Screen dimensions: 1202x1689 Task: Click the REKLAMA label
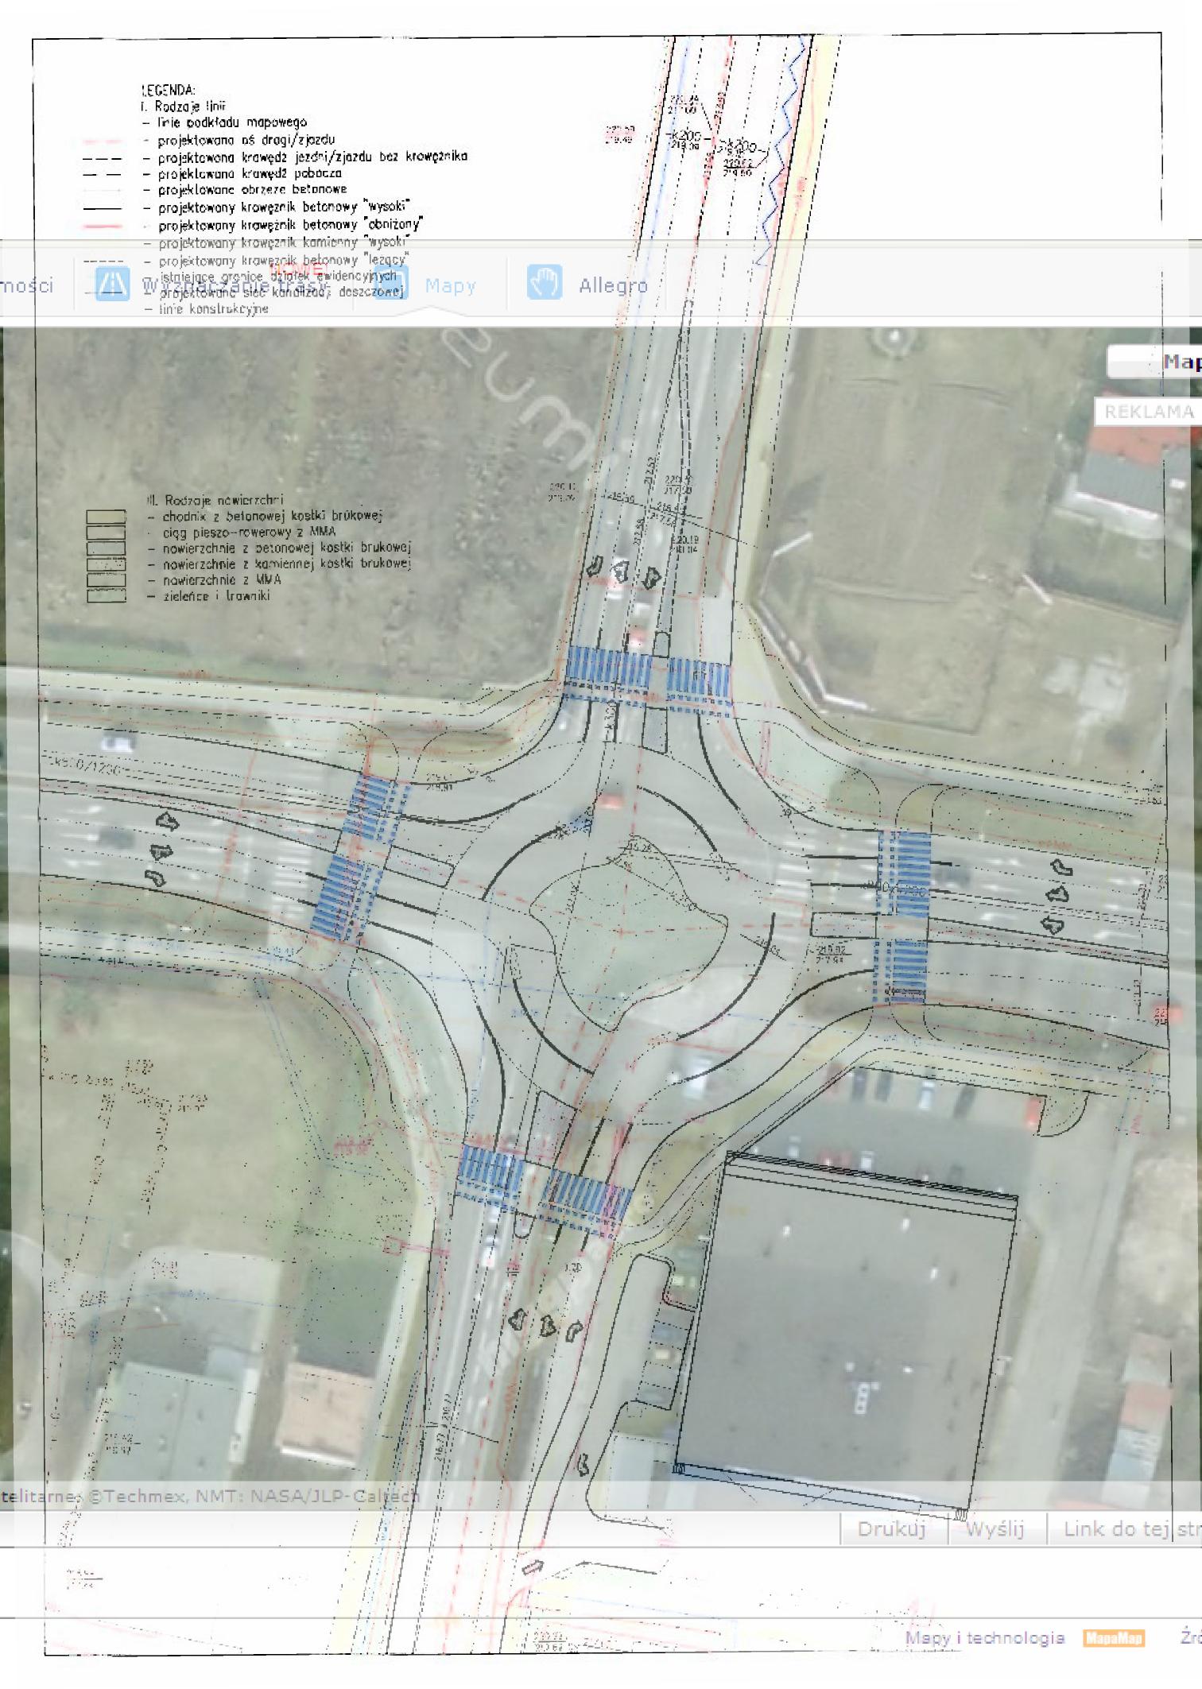[1149, 412]
